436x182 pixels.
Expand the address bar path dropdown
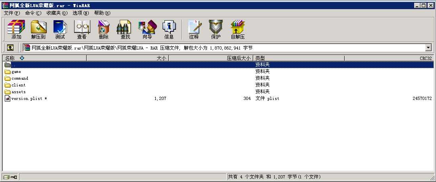[x=428, y=48]
